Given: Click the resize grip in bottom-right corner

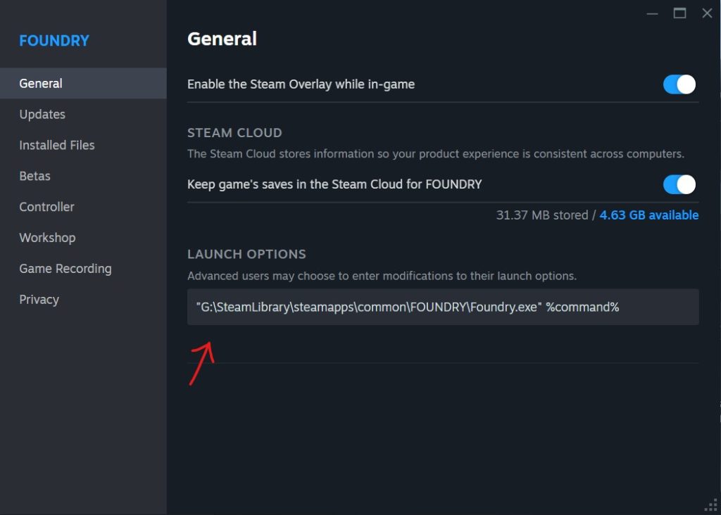Looking at the screenshot, I should point(710,504).
